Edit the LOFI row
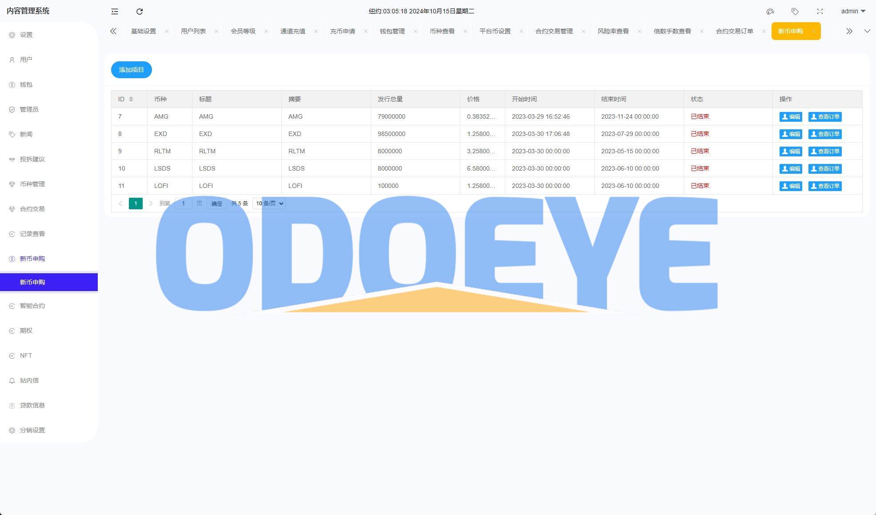 (791, 186)
